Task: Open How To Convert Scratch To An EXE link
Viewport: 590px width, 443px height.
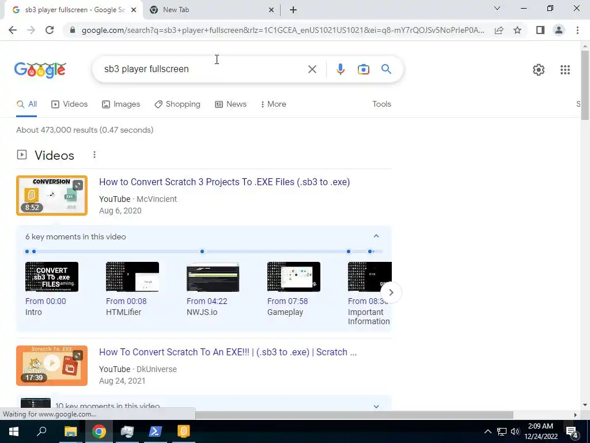Action: (228, 352)
